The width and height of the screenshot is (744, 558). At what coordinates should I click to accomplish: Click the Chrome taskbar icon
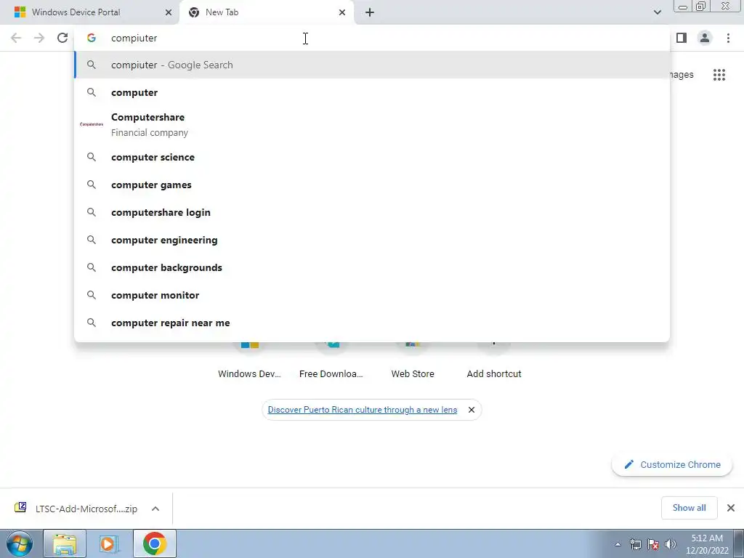tap(154, 543)
